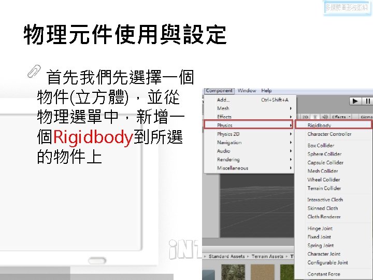Screen dimensions: 373x280
Task: Open the Navigation submenu
Action: [x=249, y=143]
